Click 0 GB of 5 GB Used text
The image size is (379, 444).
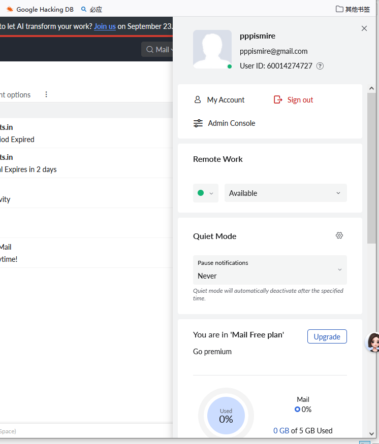click(303, 431)
